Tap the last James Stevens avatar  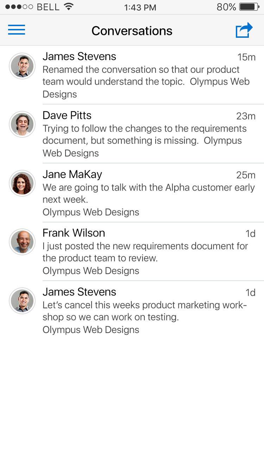[22, 301]
